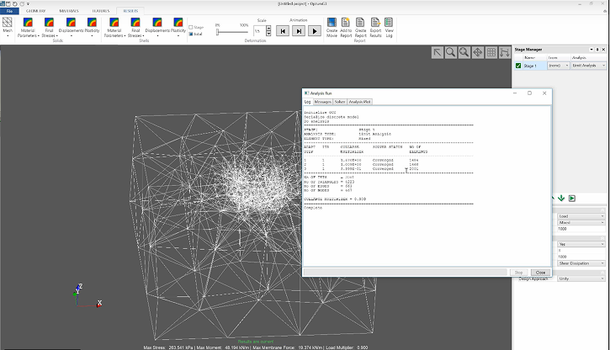Open the File menu
This screenshot has height=350, width=610.
(x=9, y=11)
